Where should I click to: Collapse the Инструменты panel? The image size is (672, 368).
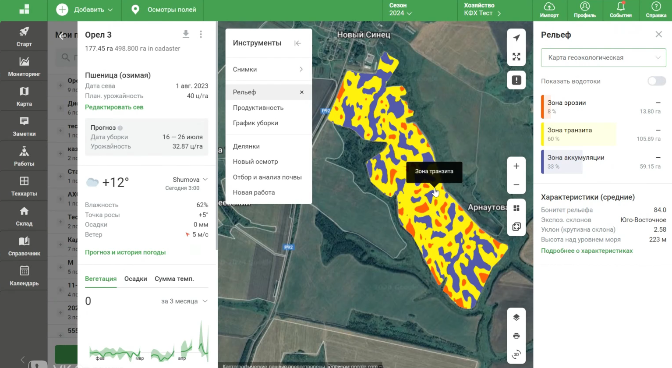(297, 43)
